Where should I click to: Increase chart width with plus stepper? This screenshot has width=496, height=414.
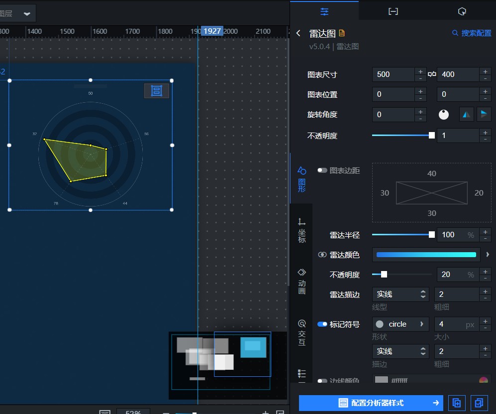click(x=420, y=71)
